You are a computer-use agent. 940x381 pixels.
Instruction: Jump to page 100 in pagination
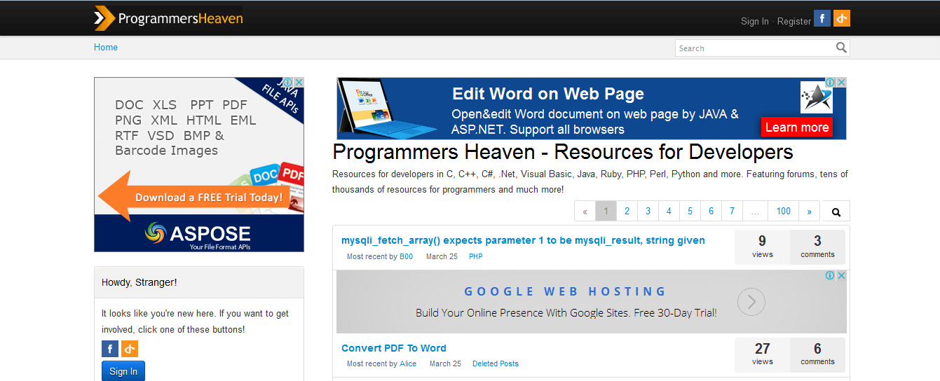click(784, 212)
